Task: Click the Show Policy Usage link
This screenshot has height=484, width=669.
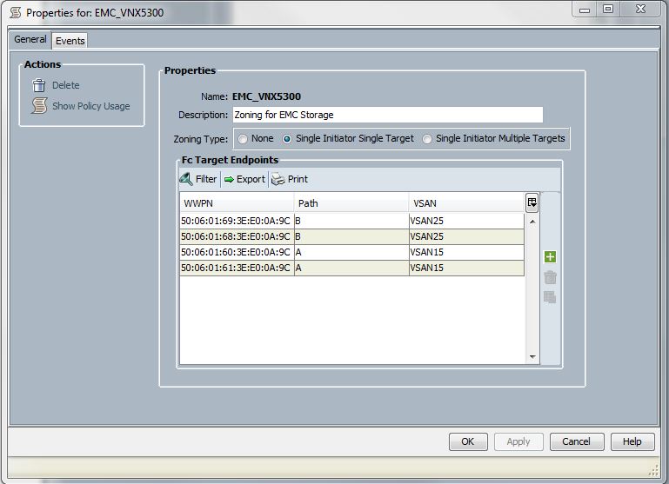Action: (90, 106)
